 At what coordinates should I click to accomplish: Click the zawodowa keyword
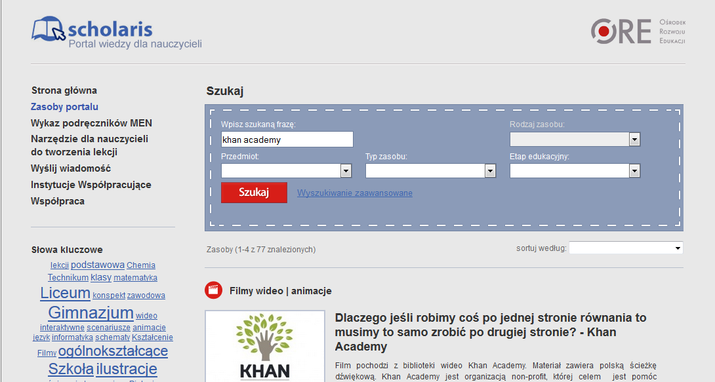[146, 296]
